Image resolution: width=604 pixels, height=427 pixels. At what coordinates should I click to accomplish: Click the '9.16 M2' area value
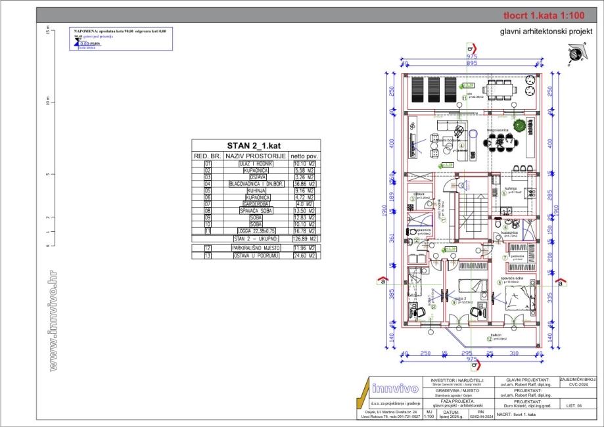pyautogui.click(x=304, y=191)
